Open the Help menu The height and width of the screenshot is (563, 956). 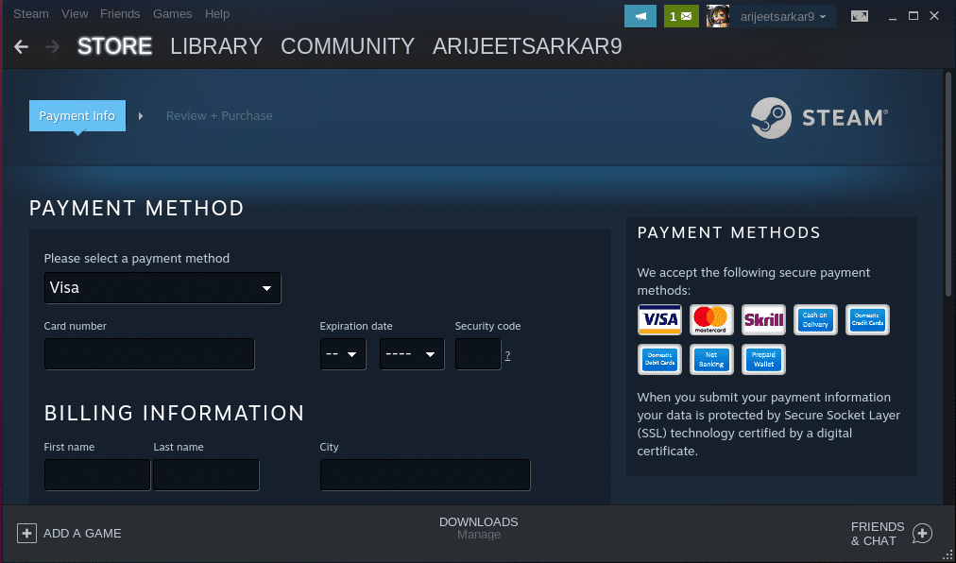[x=217, y=14]
